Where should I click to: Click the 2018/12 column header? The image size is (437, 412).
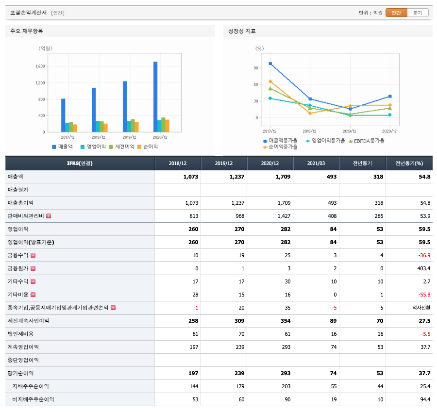point(178,163)
